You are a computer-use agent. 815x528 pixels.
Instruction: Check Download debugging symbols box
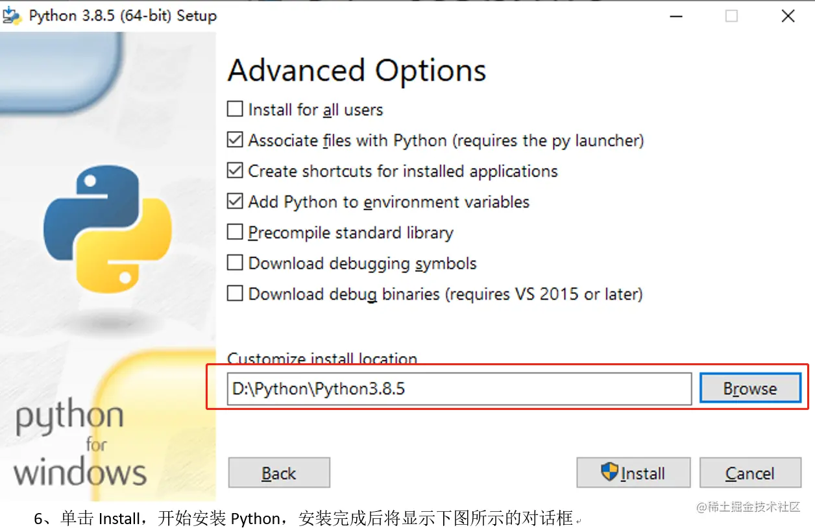[x=235, y=263]
